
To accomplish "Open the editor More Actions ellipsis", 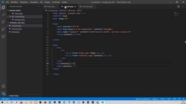I will [x=183, y=6].
